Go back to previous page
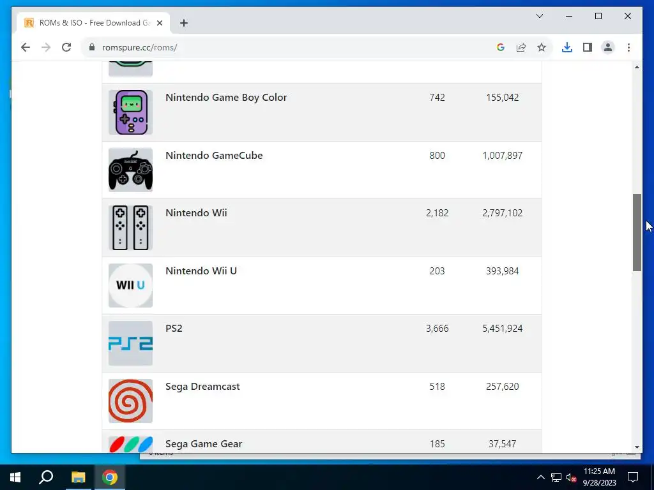 [26, 47]
